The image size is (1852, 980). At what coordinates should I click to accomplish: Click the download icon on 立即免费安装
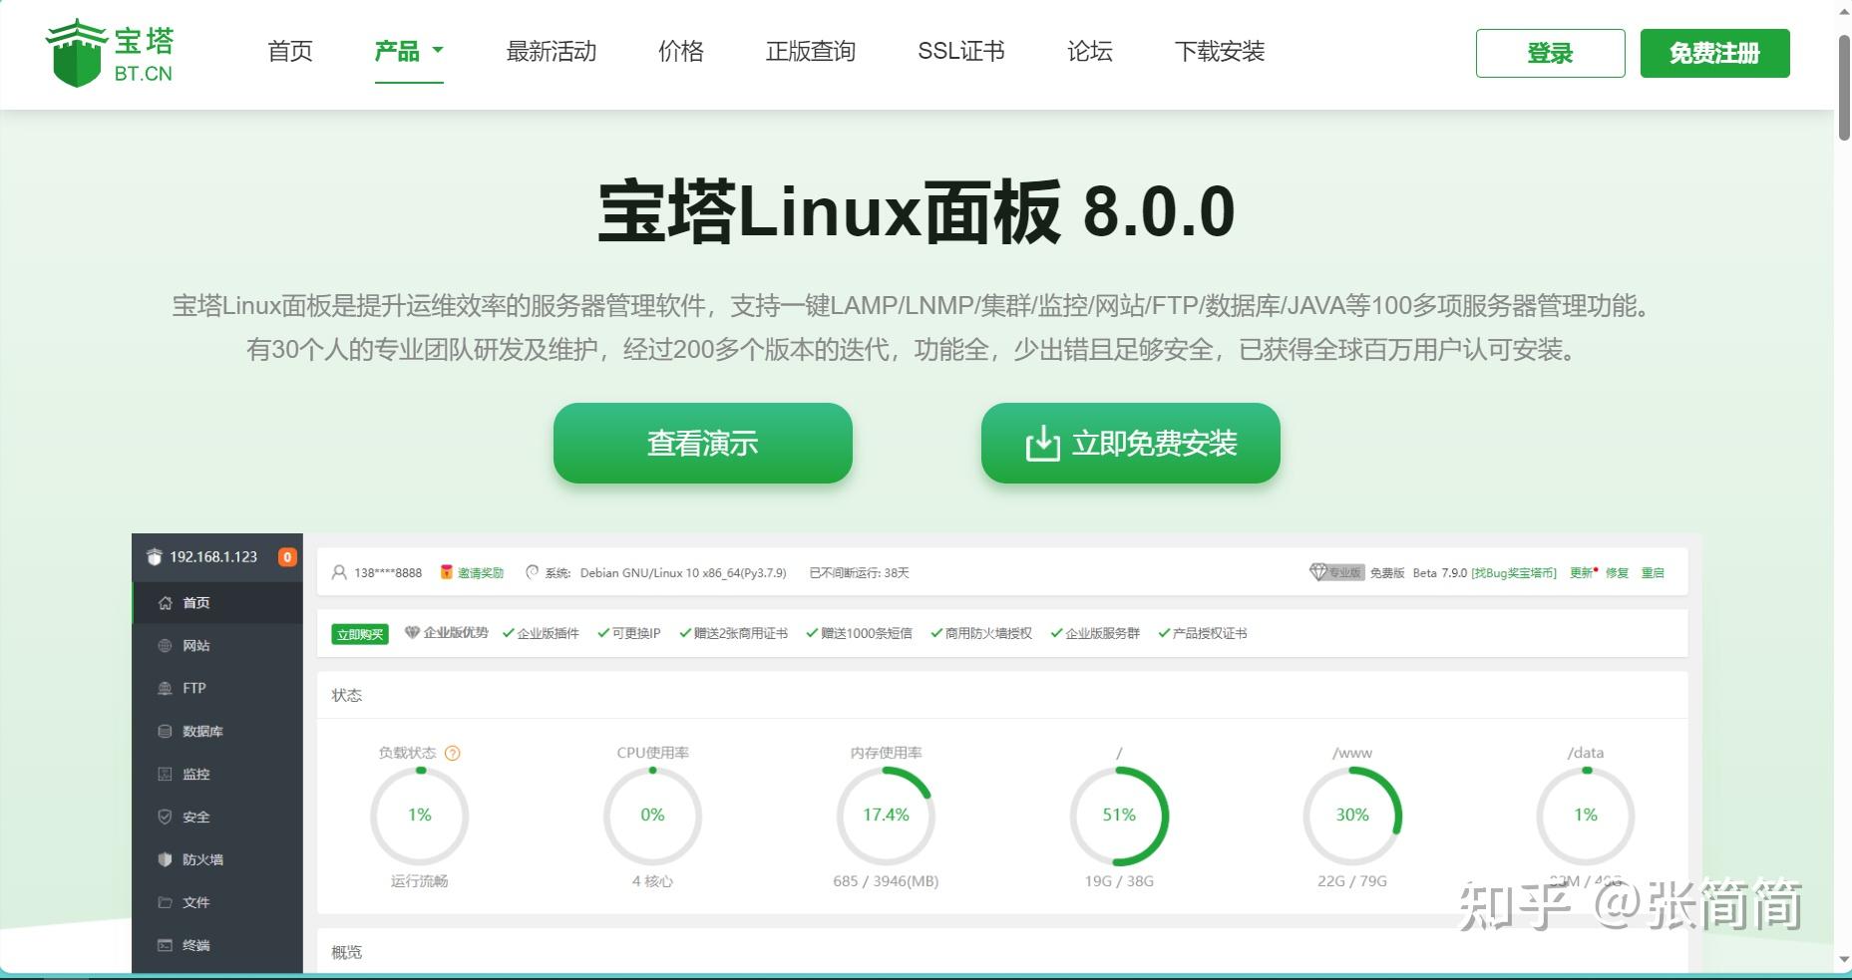[x=1043, y=443]
